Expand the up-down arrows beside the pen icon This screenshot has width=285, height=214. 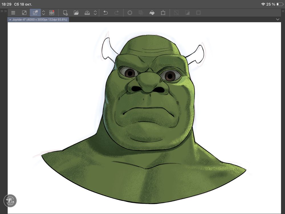pyautogui.click(x=43, y=13)
